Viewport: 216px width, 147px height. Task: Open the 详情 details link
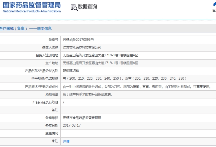[66, 141]
